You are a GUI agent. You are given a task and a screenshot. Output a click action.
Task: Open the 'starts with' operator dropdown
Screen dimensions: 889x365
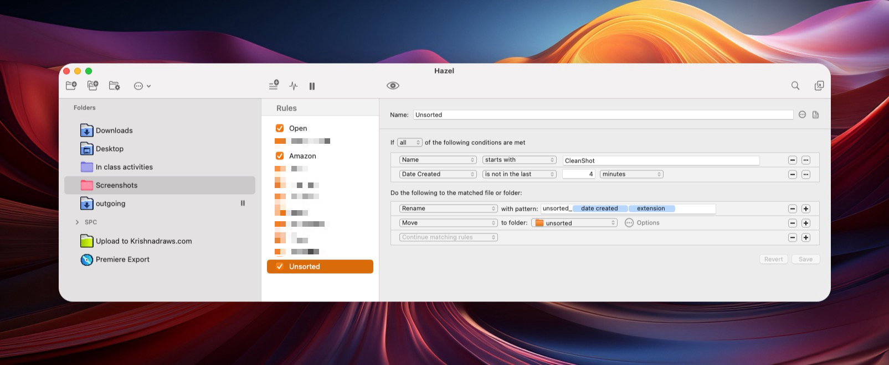pos(519,160)
